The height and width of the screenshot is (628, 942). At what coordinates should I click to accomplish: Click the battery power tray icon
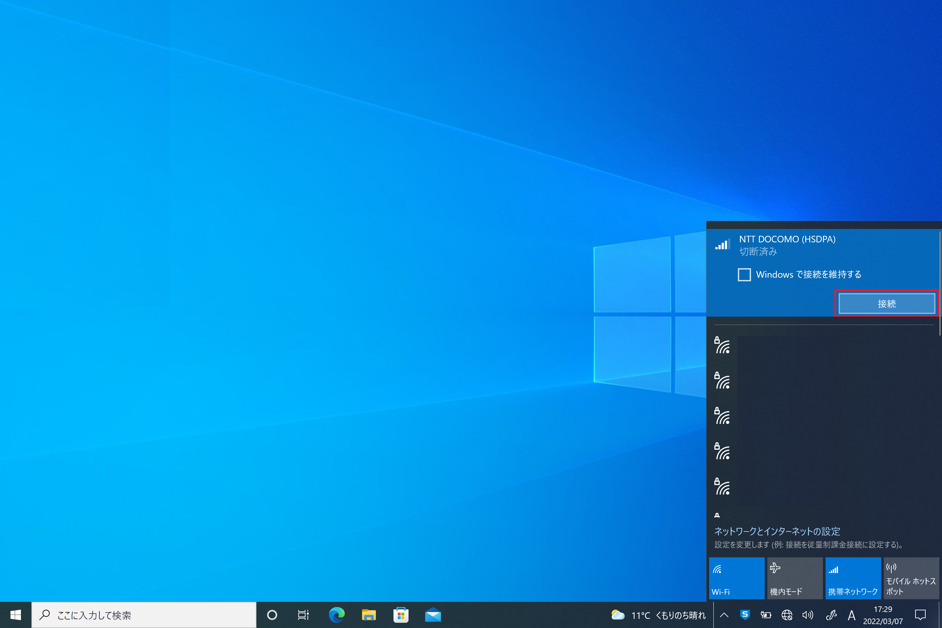coord(766,615)
